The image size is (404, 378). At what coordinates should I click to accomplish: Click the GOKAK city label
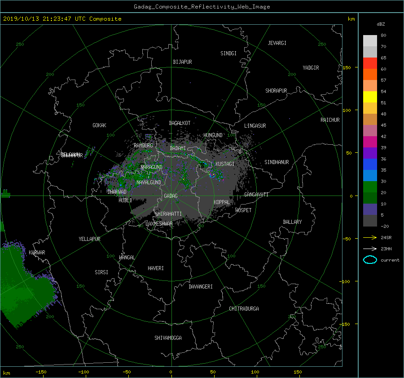click(100, 125)
